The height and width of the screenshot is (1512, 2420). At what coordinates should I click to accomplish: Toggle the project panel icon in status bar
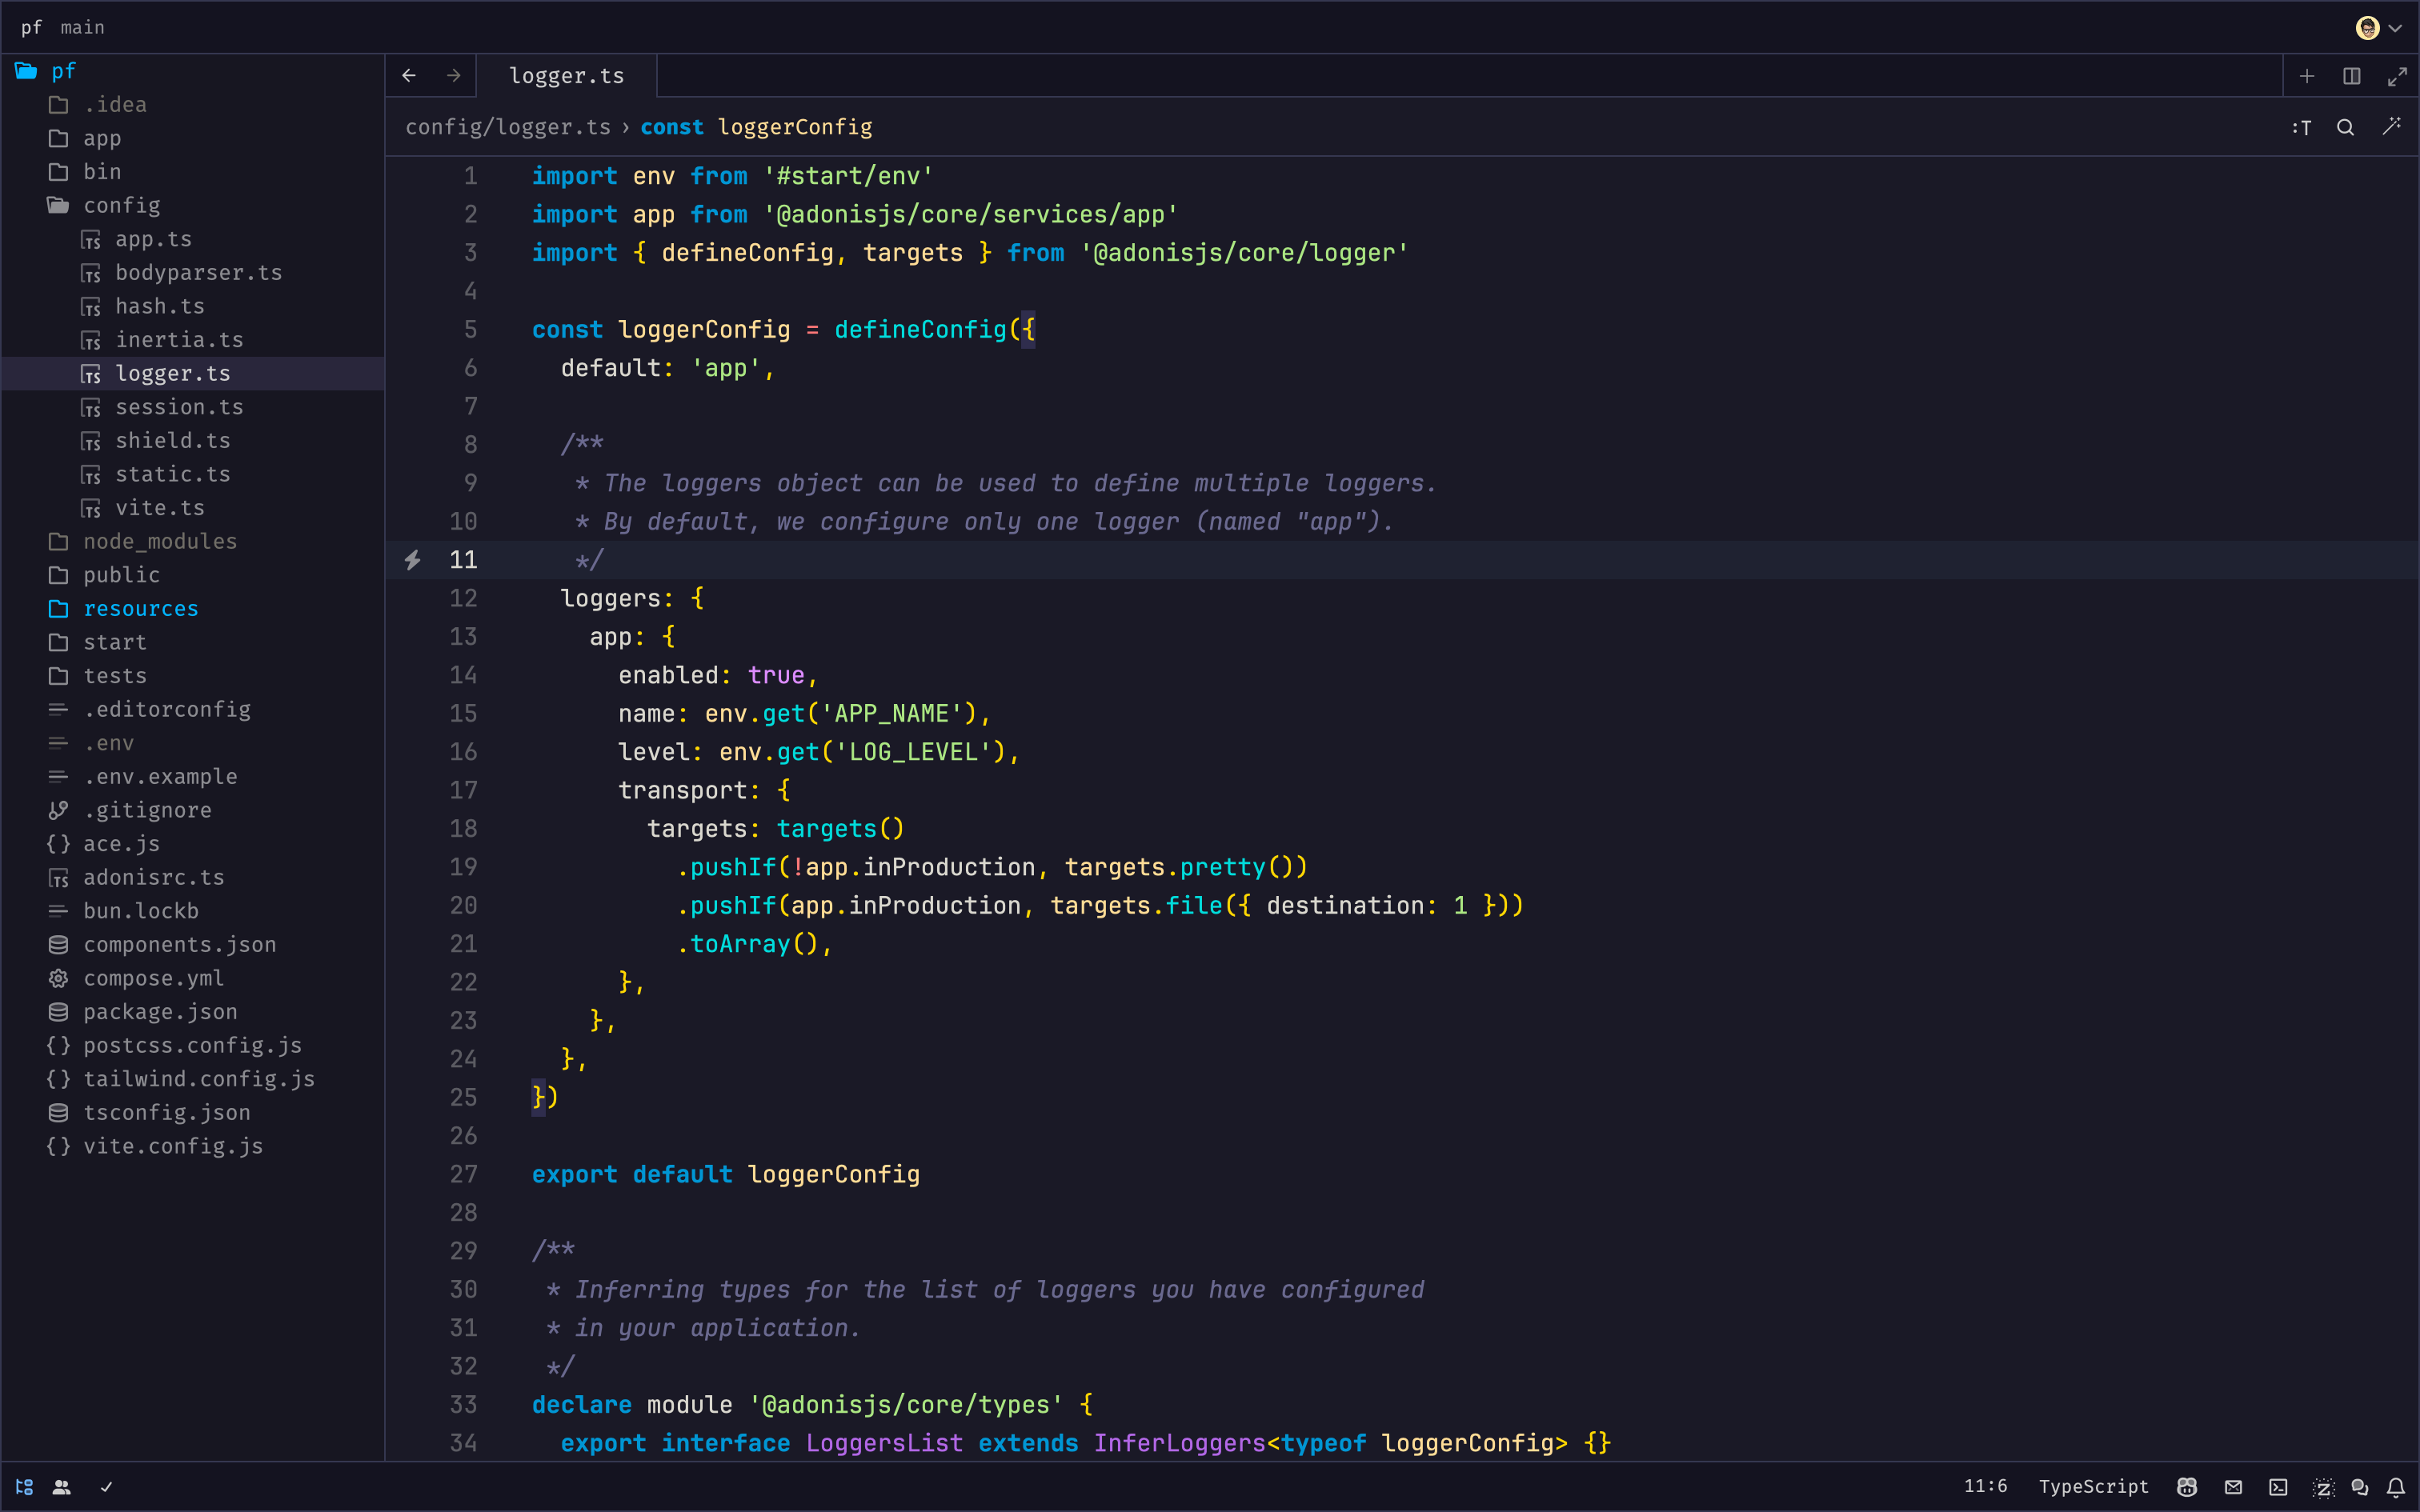pyautogui.click(x=25, y=1487)
